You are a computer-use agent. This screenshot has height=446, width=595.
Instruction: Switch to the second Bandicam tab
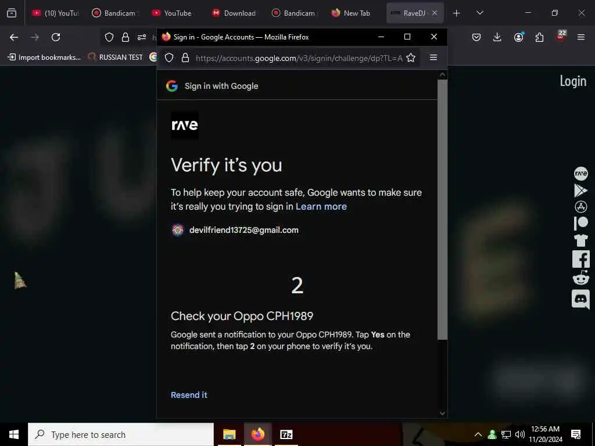point(293,13)
